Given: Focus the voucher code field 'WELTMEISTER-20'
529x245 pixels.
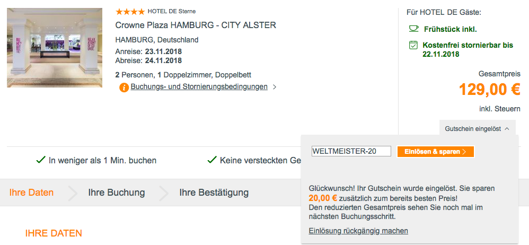Looking at the screenshot, I should 351,152.
